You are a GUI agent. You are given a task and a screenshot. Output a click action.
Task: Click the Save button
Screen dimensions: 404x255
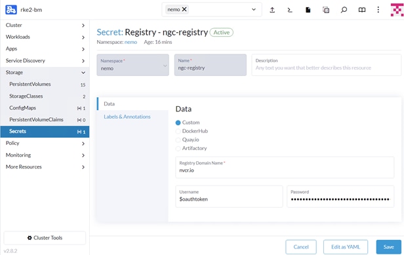point(388,246)
